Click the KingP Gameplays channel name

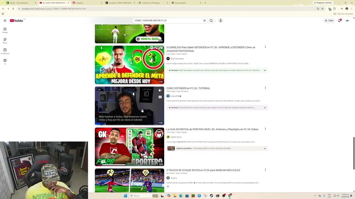pyautogui.click(x=177, y=59)
